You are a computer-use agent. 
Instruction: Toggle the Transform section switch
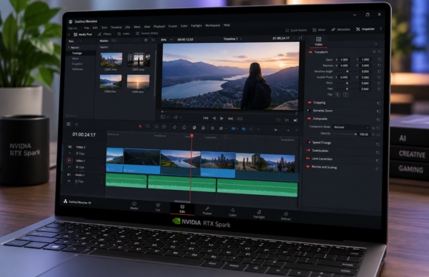click(x=310, y=52)
